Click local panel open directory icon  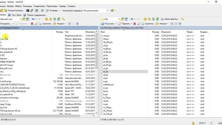(24, 19)
